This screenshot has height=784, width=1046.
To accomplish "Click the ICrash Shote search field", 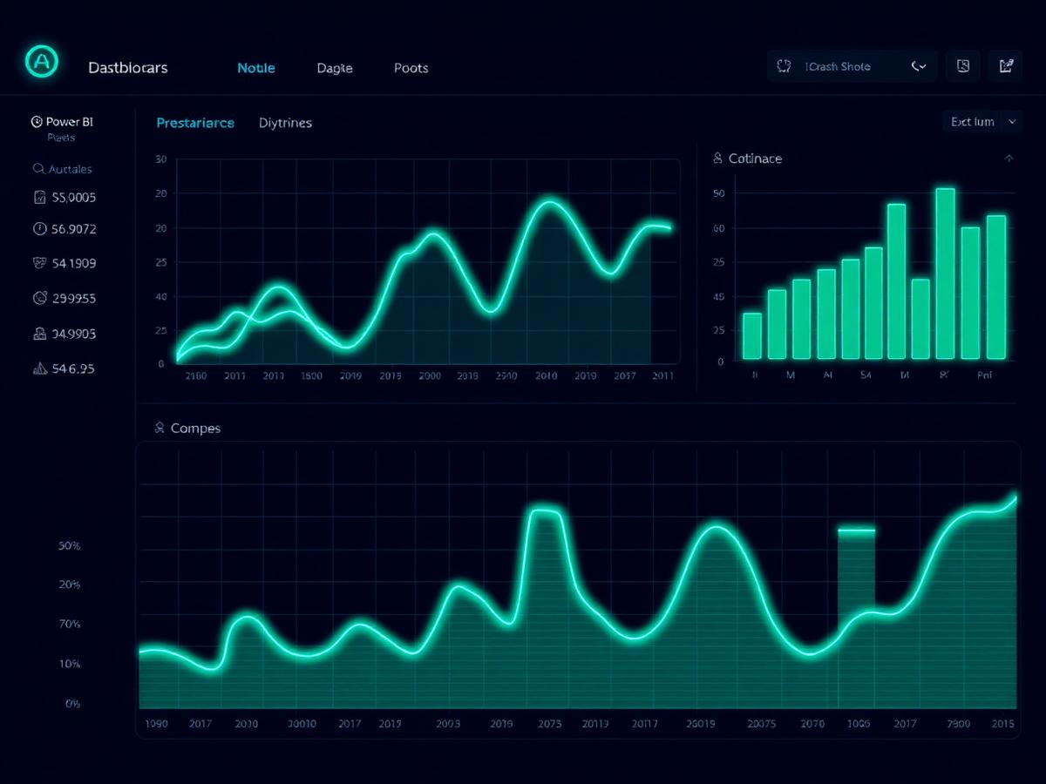I will (x=852, y=66).
